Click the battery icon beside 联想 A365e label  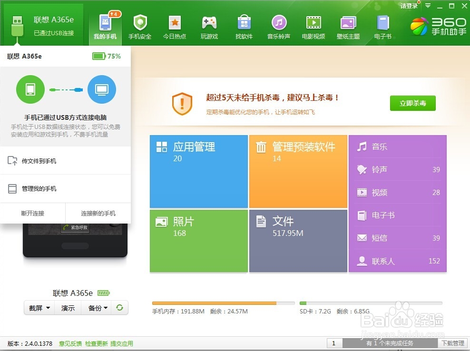pos(104,293)
